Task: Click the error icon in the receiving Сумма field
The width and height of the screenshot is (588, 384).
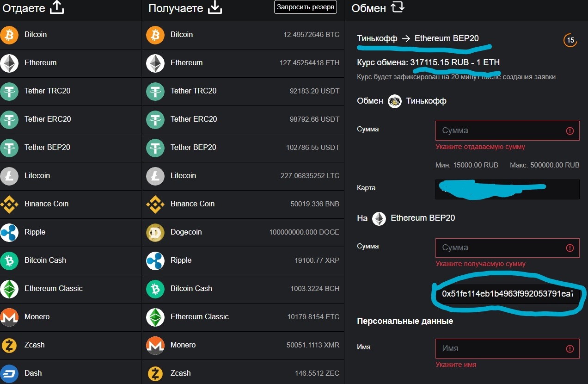Action: [570, 248]
